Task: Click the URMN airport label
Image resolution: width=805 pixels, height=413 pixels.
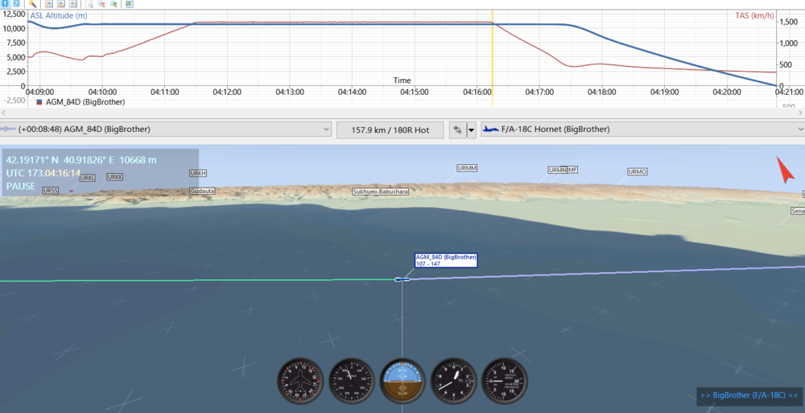Action: tap(557, 170)
